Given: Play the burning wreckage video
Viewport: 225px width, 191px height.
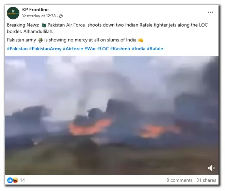Looking at the screenshot, I should pyautogui.click(x=112, y=115).
